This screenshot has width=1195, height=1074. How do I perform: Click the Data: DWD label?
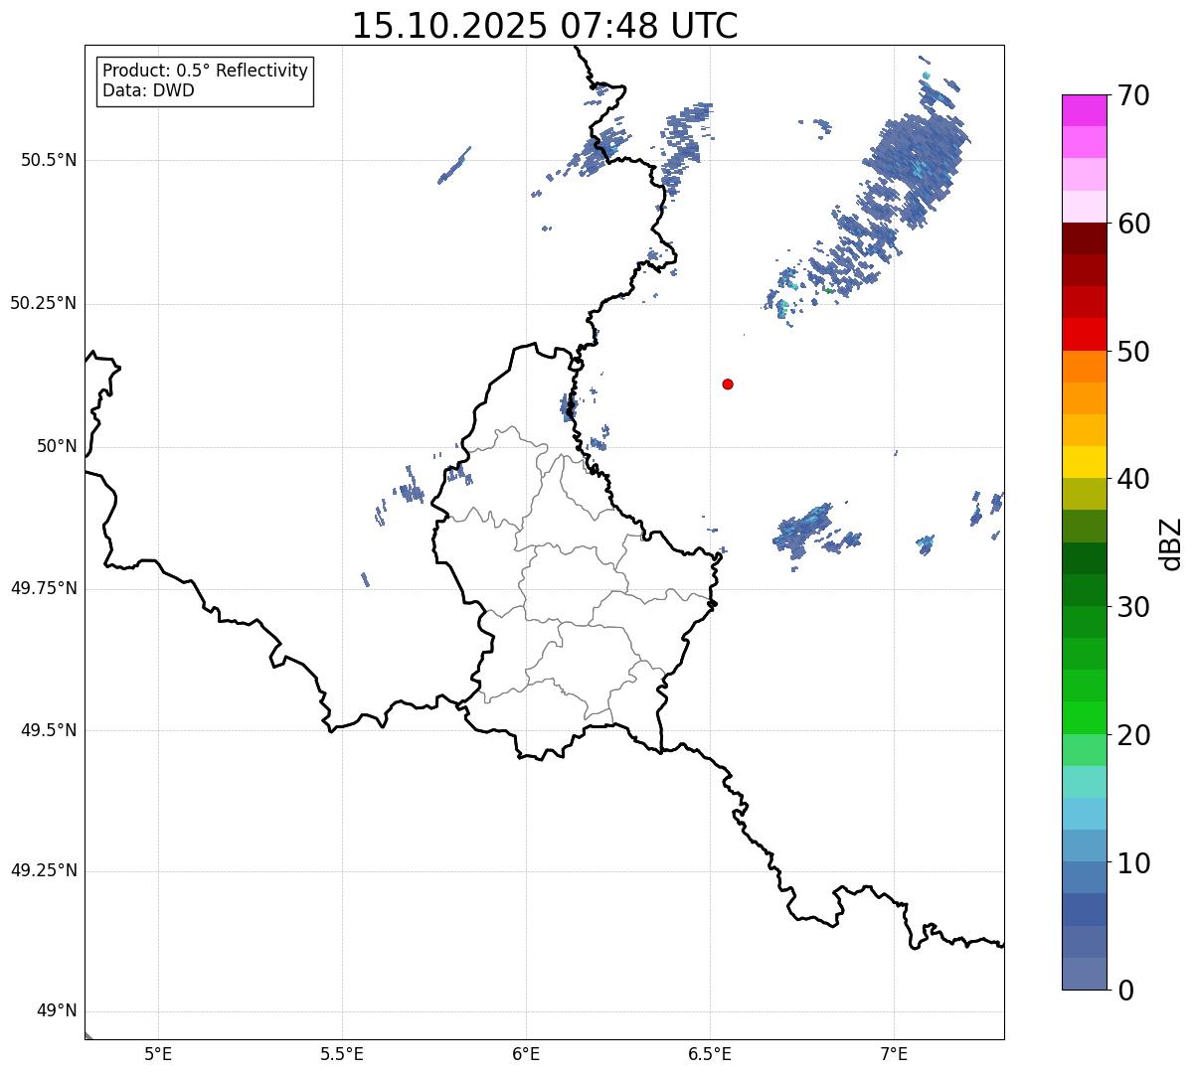[x=149, y=90]
